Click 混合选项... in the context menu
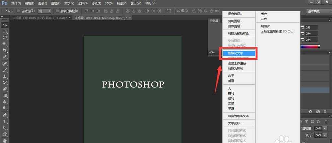 tap(235, 14)
